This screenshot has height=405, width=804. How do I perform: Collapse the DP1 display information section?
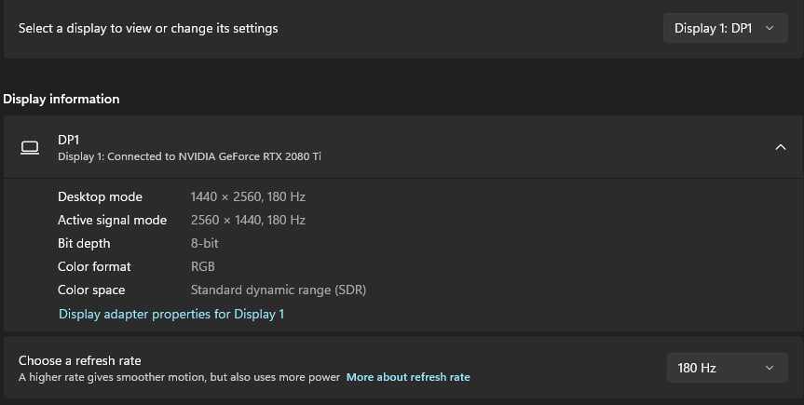click(x=781, y=147)
